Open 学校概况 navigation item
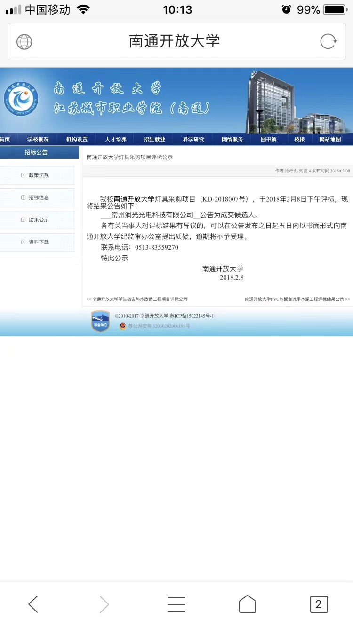 tap(38, 140)
